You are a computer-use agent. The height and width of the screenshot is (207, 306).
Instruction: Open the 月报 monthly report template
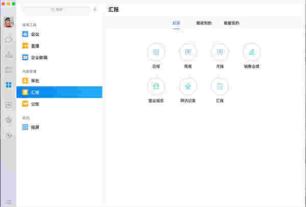click(220, 52)
